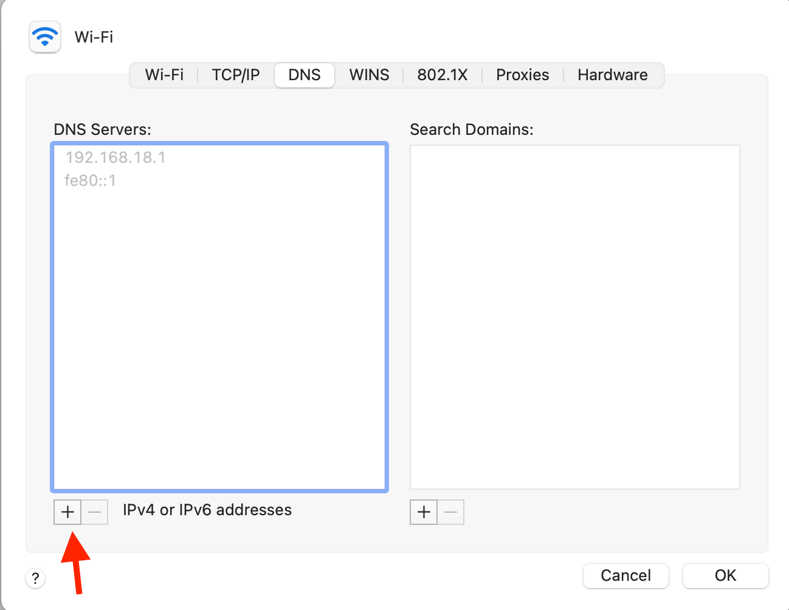
Task: Remove the selected DNS server
Action: pos(94,512)
